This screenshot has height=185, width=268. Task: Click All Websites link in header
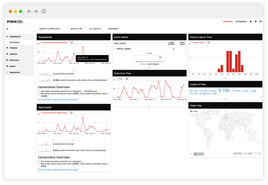[241, 22]
